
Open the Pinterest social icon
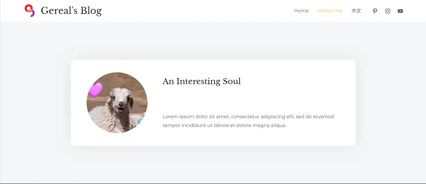pyautogui.click(x=375, y=11)
